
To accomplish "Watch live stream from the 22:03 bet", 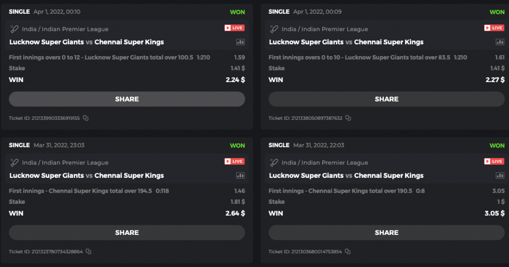I will [494, 162].
